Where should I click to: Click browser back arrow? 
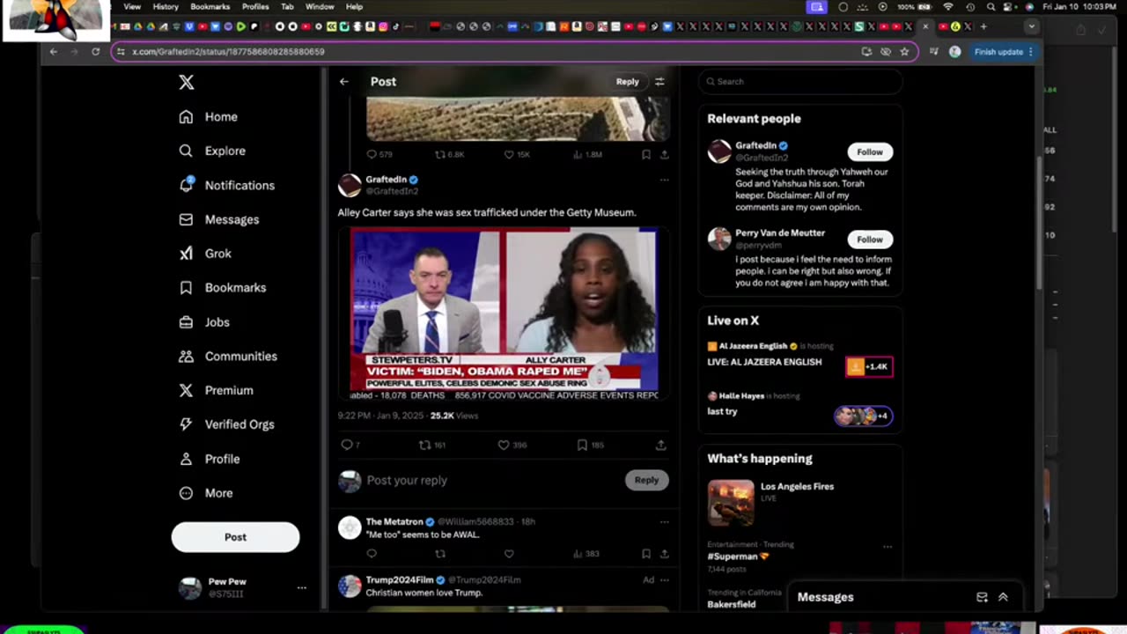click(54, 52)
